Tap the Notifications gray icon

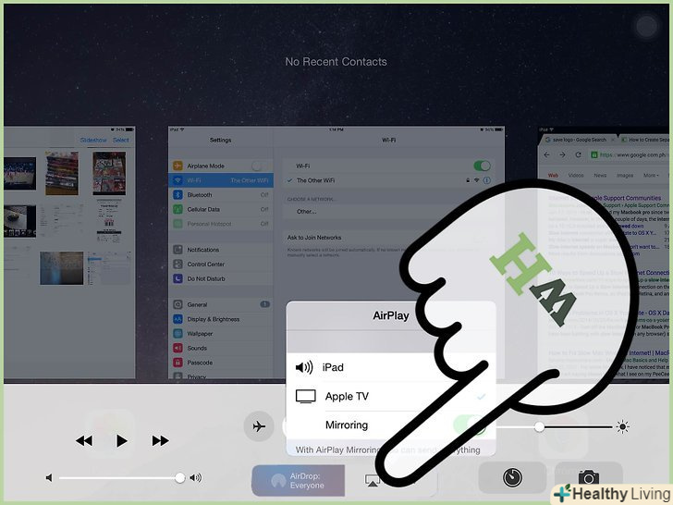pyautogui.click(x=177, y=250)
